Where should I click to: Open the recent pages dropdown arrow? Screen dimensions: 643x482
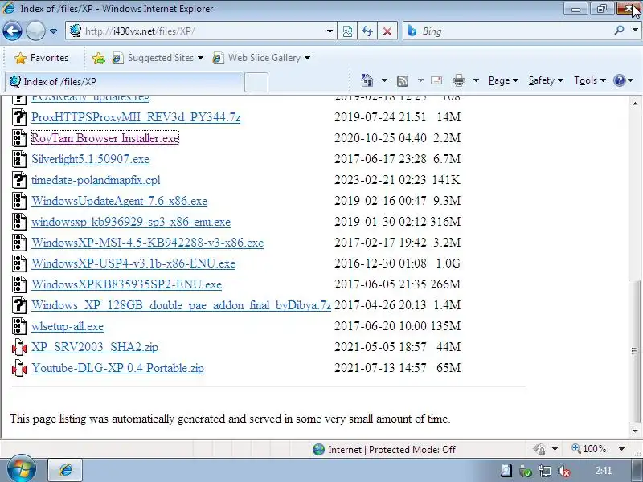point(53,31)
